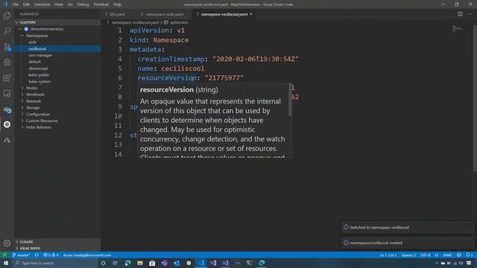This screenshot has width=477, height=268.
Task: Open editor More Actions ellipsis
Action: pos(470,14)
